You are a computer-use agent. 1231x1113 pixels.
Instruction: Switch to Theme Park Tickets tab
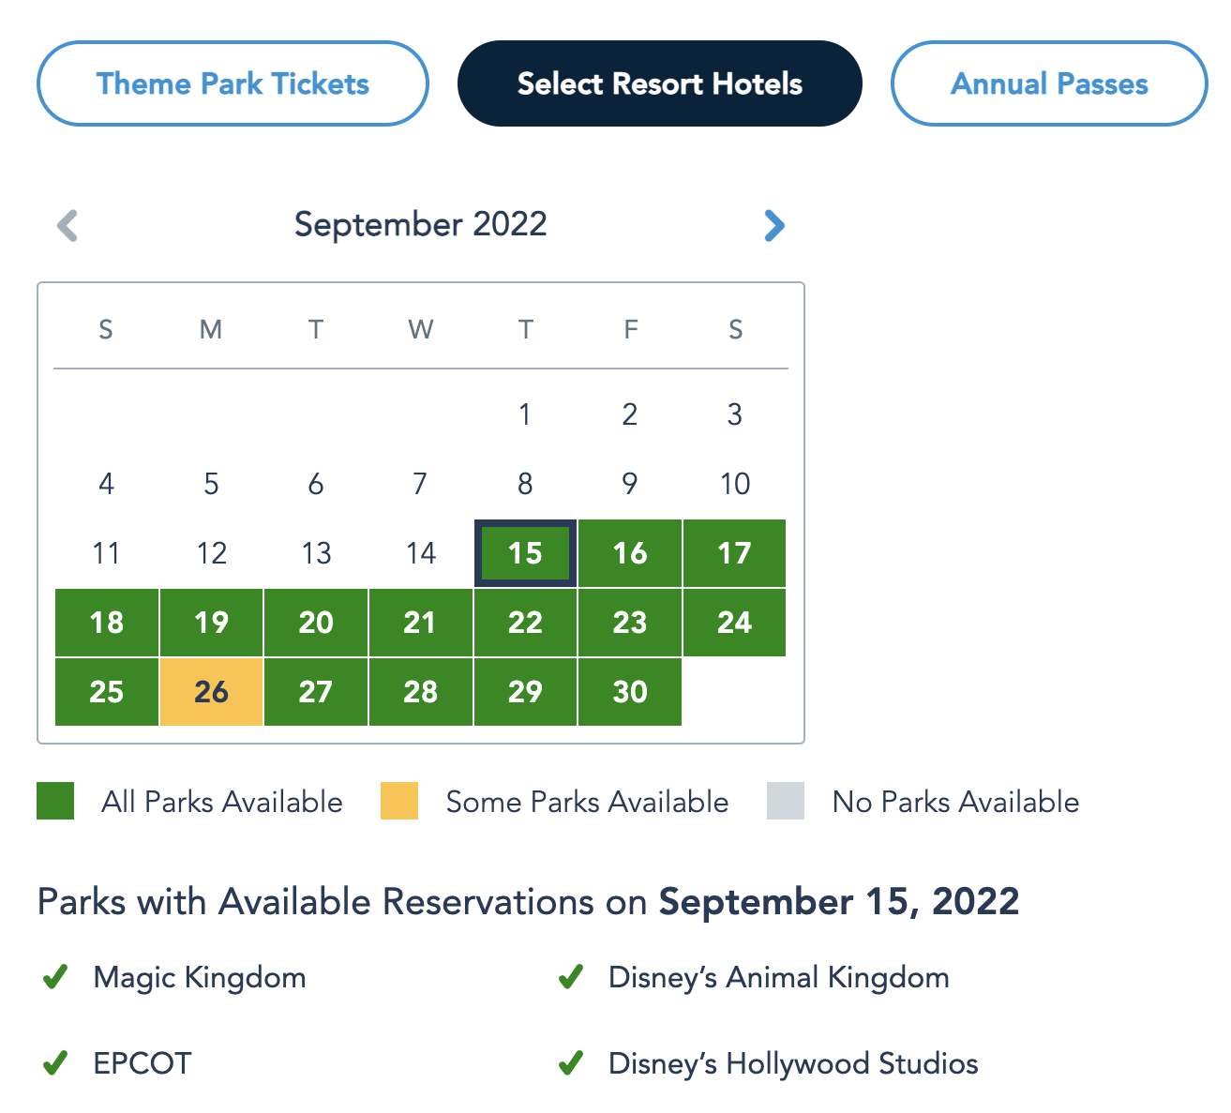[233, 83]
